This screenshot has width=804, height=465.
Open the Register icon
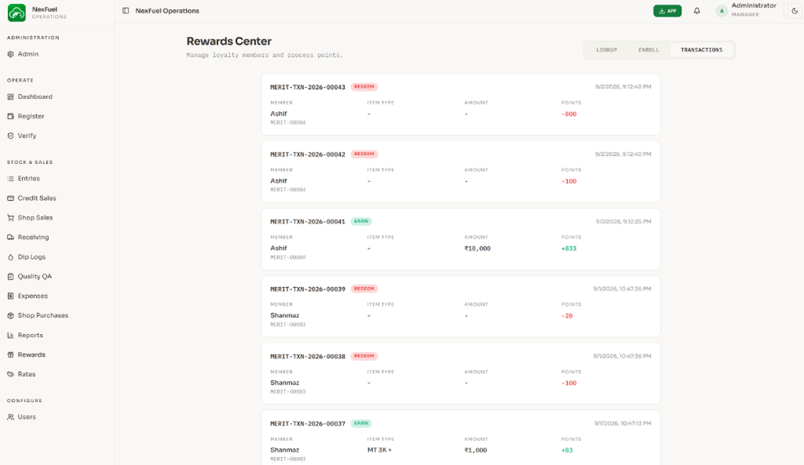coord(11,116)
